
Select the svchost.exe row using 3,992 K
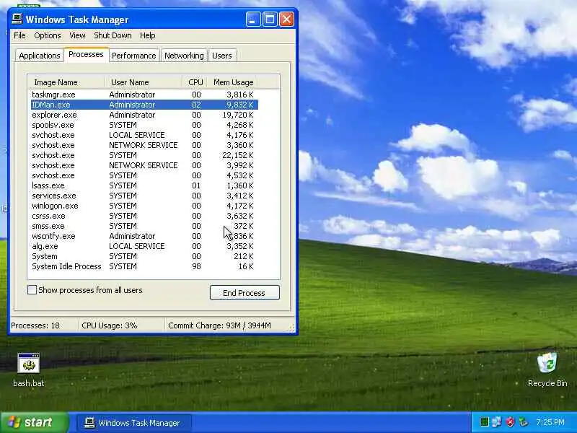pyautogui.click(x=144, y=165)
